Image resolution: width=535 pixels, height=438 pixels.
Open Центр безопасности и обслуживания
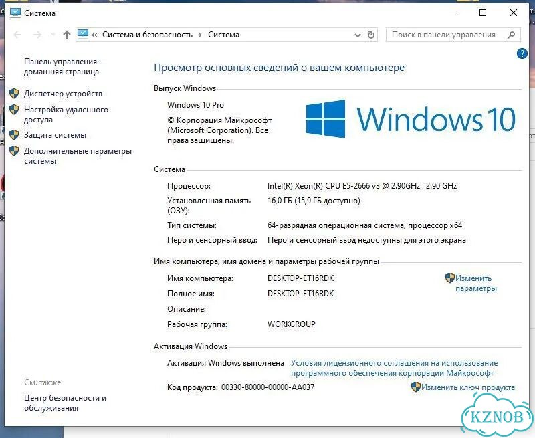click(65, 403)
